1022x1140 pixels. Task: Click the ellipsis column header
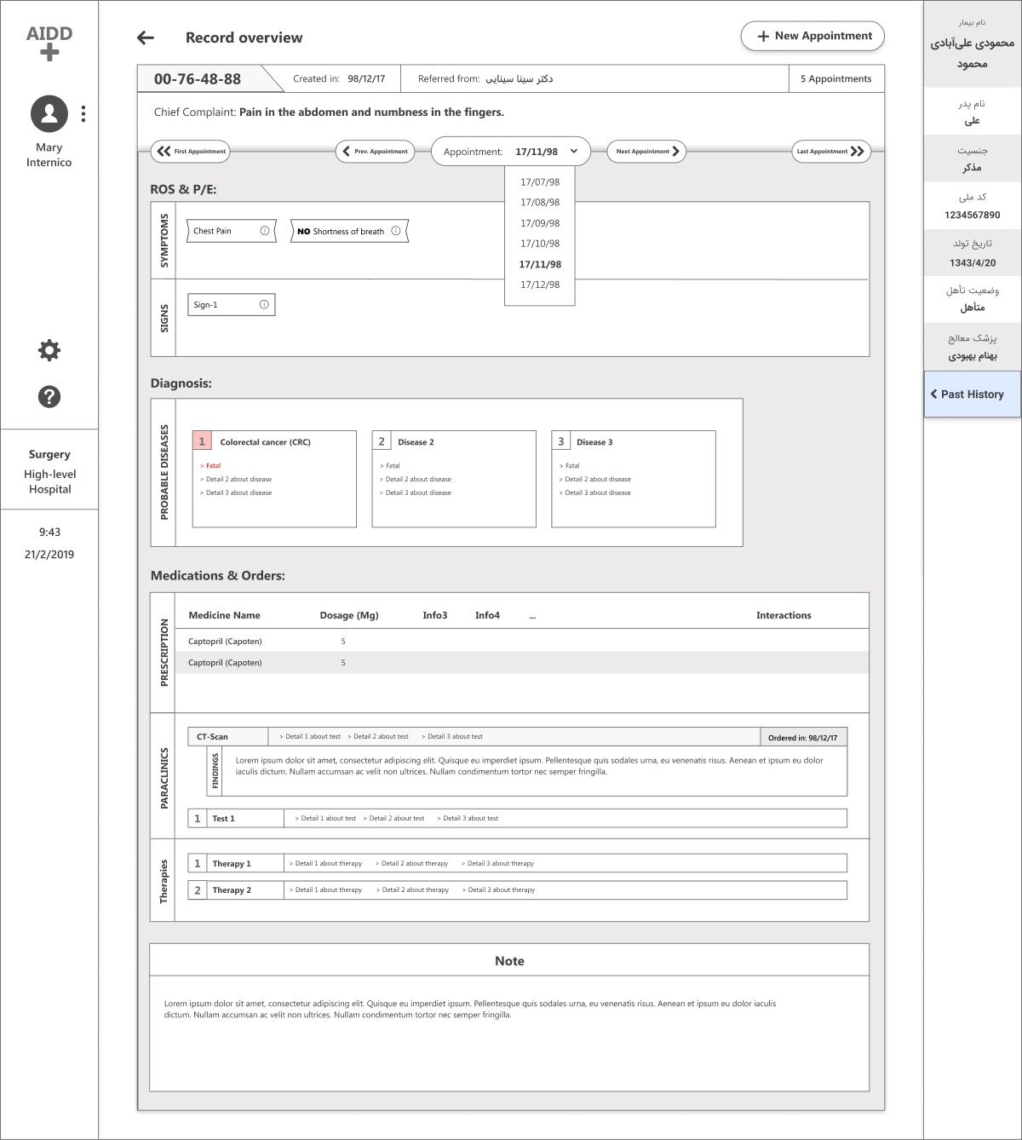point(532,616)
